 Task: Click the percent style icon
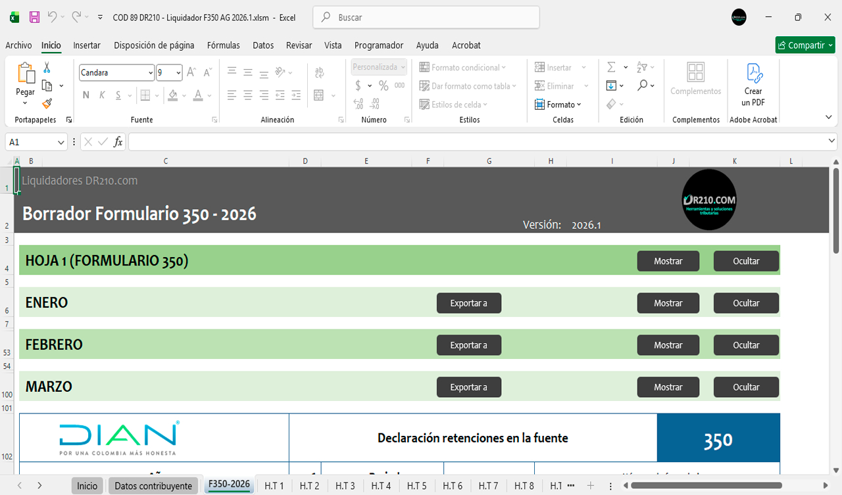pos(384,86)
